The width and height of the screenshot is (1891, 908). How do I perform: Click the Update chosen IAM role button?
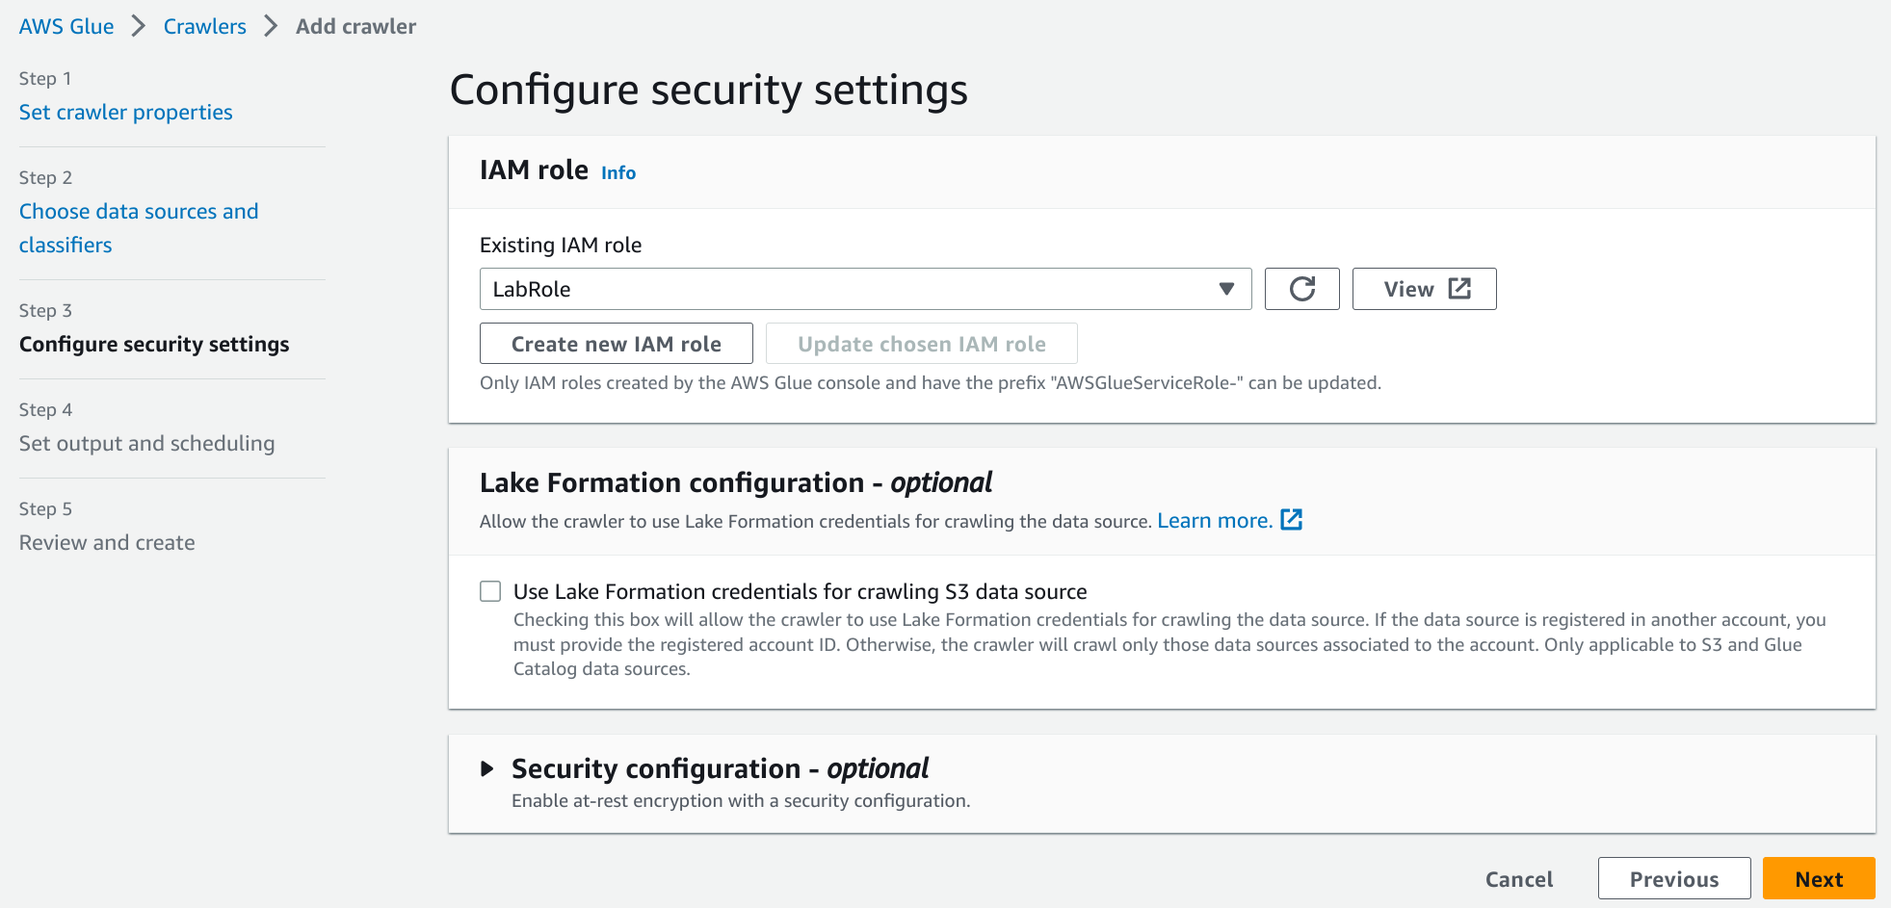click(921, 344)
